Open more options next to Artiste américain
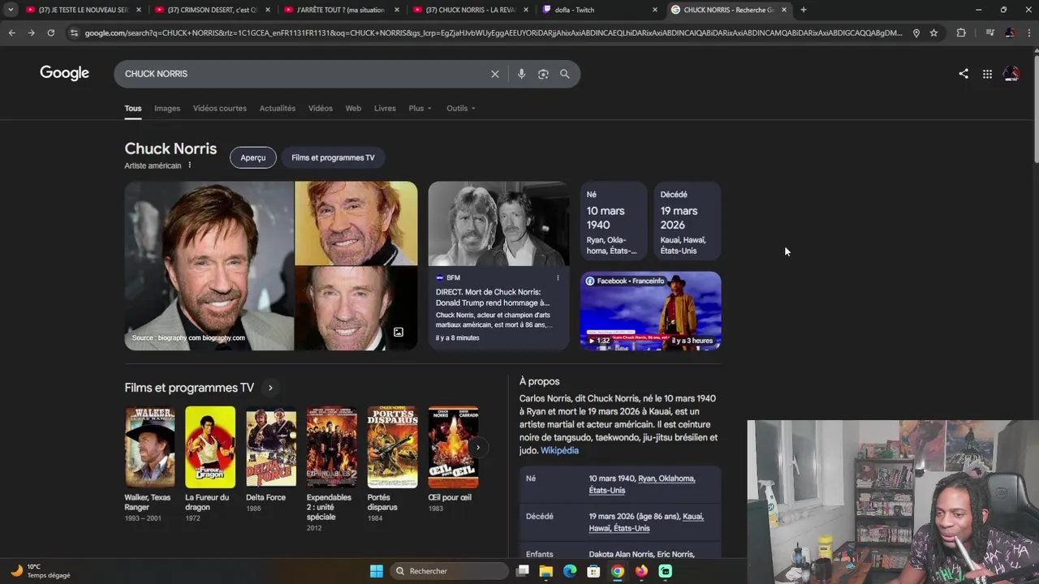Screen dimensions: 1039x584 (190, 165)
